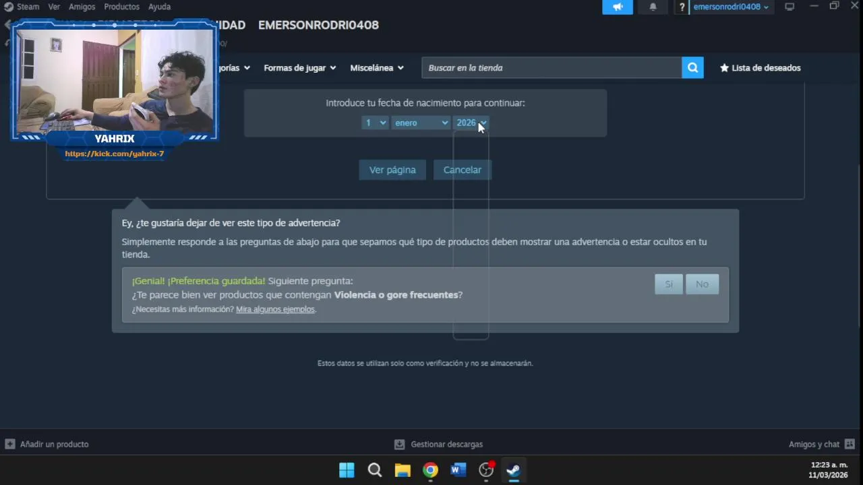Open the Steam menu
This screenshot has width=863, height=485.
click(28, 7)
